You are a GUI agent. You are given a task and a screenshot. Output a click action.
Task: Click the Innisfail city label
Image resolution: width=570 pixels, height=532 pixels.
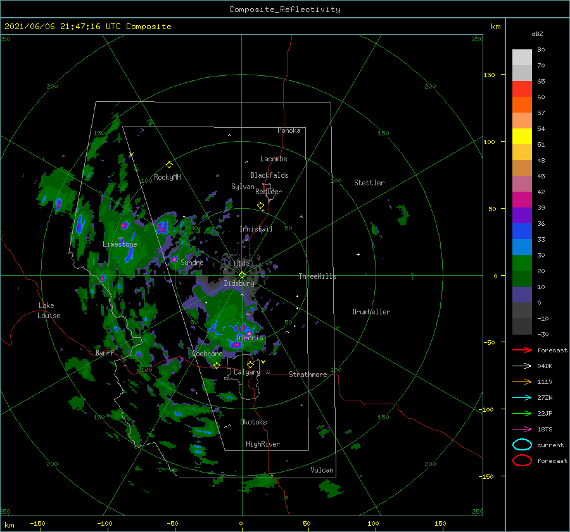tap(256, 229)
